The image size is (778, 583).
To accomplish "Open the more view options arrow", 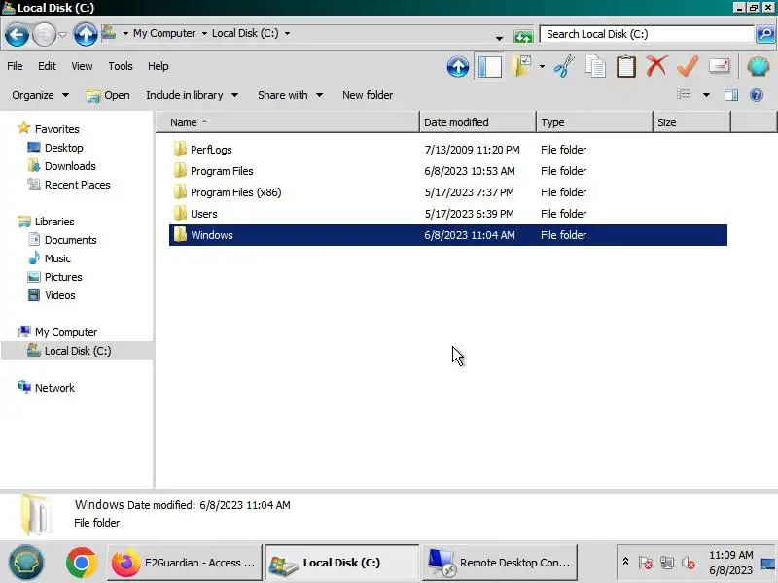I will 706,95.
